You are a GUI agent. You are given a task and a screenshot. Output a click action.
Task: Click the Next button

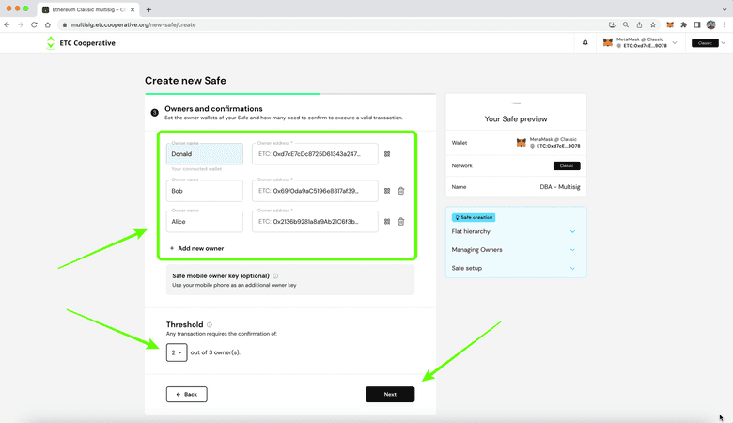pos(390,395)
